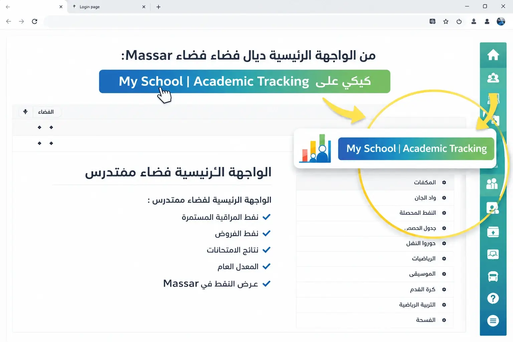Click the address bar field

tap(234, 21)
